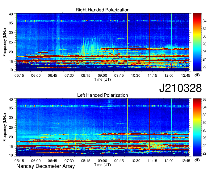This screenshot has width=210, height=170.
Task: Click the 09:00 tick label on the lower time axis
Action: [x=103, y=161]
